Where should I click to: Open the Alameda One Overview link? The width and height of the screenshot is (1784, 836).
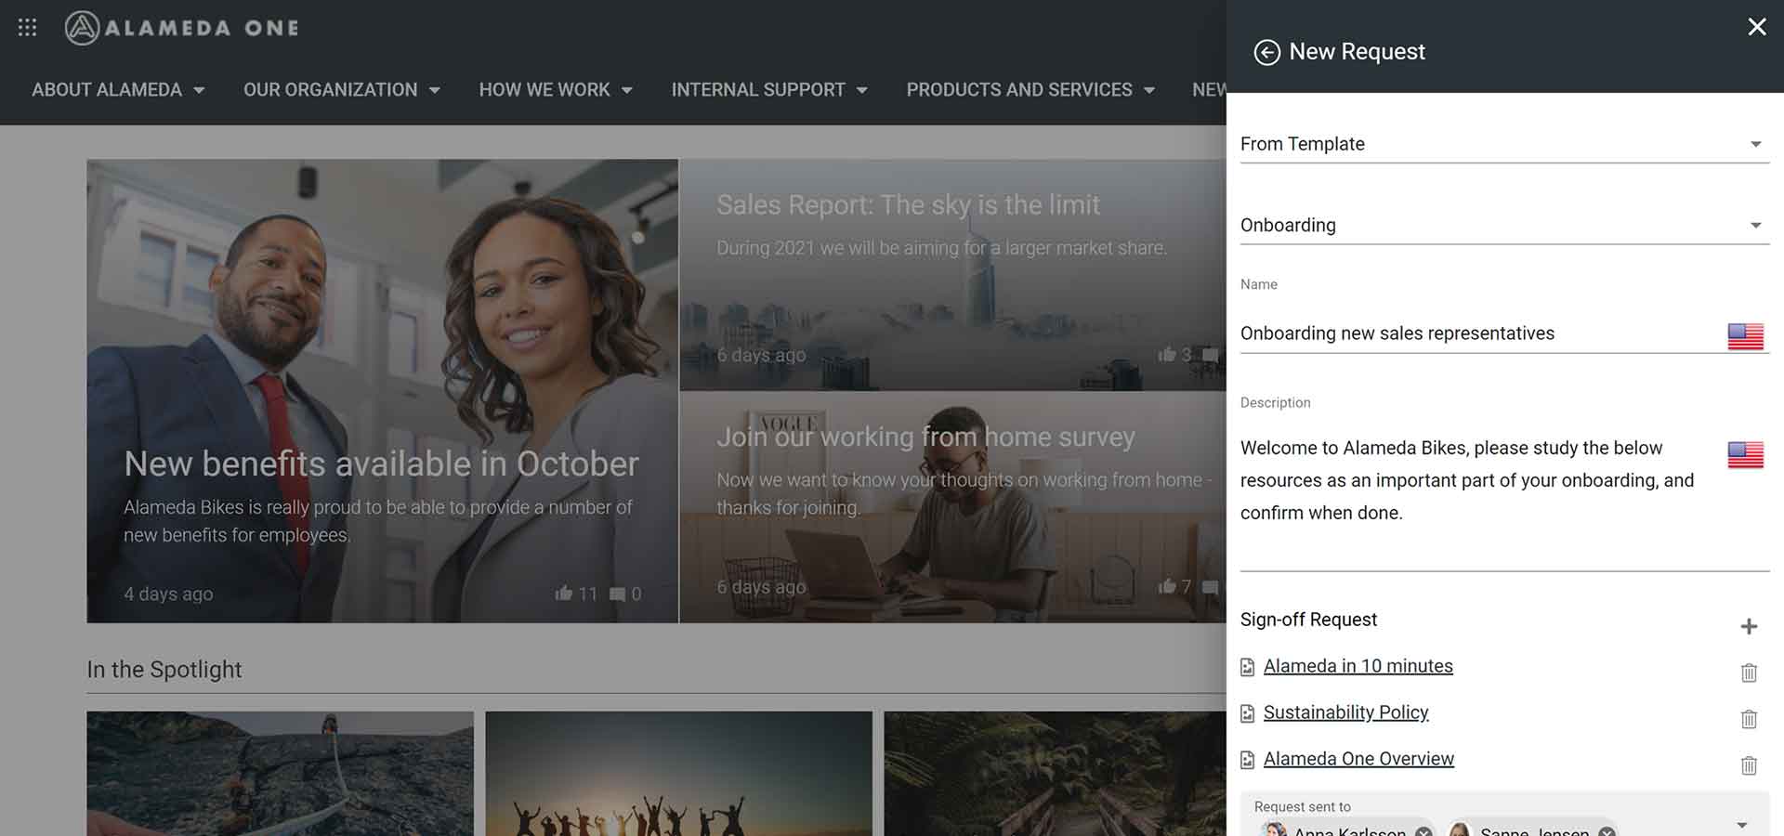(x=1358, y=759)
